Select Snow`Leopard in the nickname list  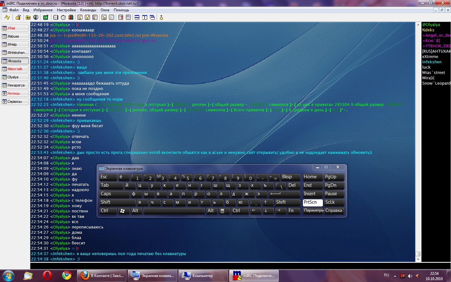tap(436, 83)
